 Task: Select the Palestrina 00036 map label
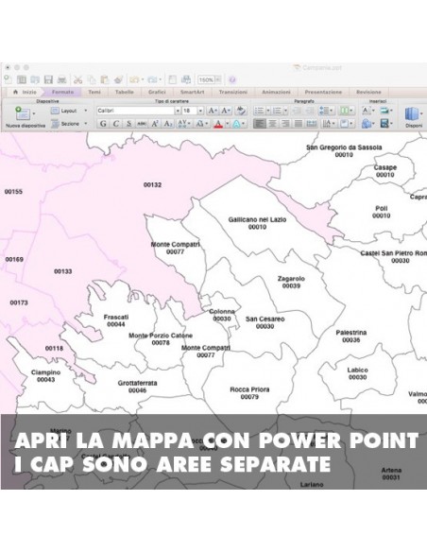(351, 336)
